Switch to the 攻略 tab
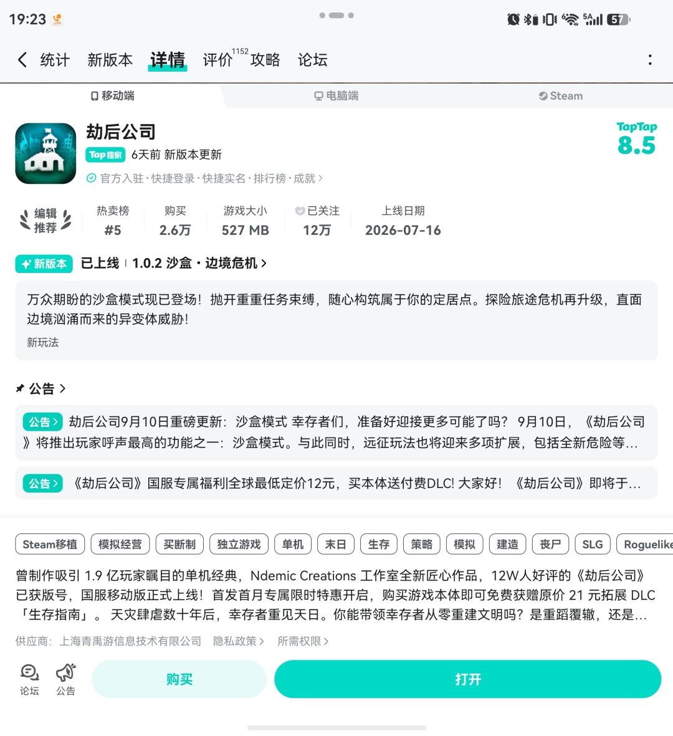This screenshot has width=673, height=736. coord(265,60)
